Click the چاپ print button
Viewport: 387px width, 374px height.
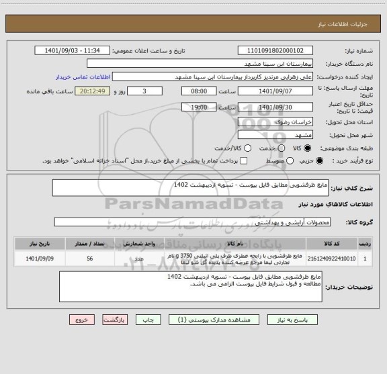[148, 320]
